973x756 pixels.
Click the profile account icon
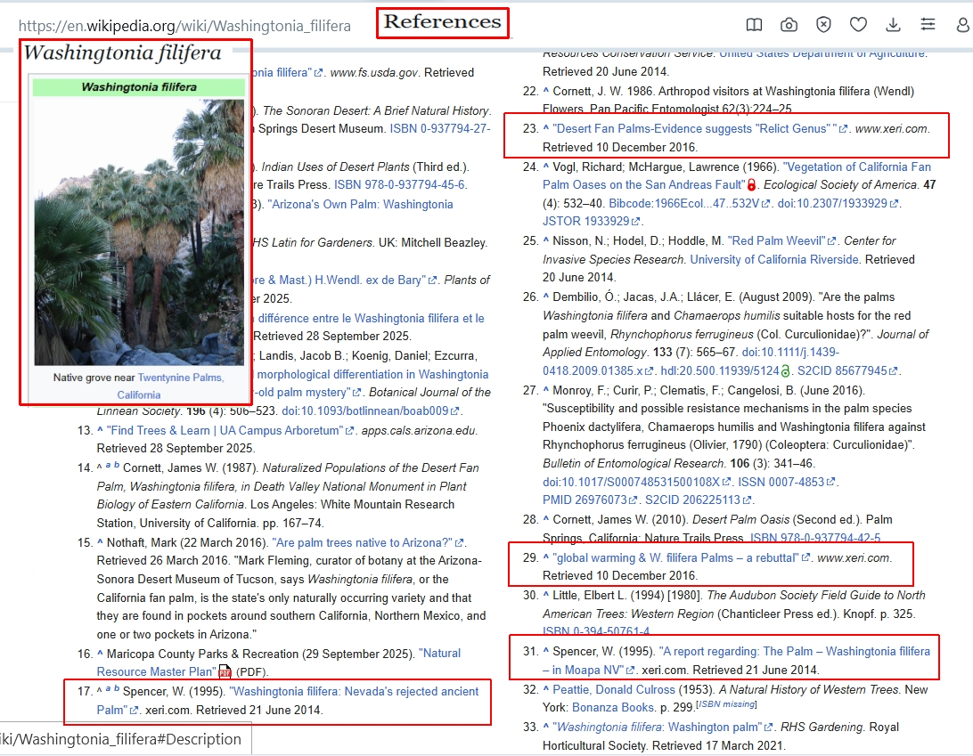pos(962,25)
